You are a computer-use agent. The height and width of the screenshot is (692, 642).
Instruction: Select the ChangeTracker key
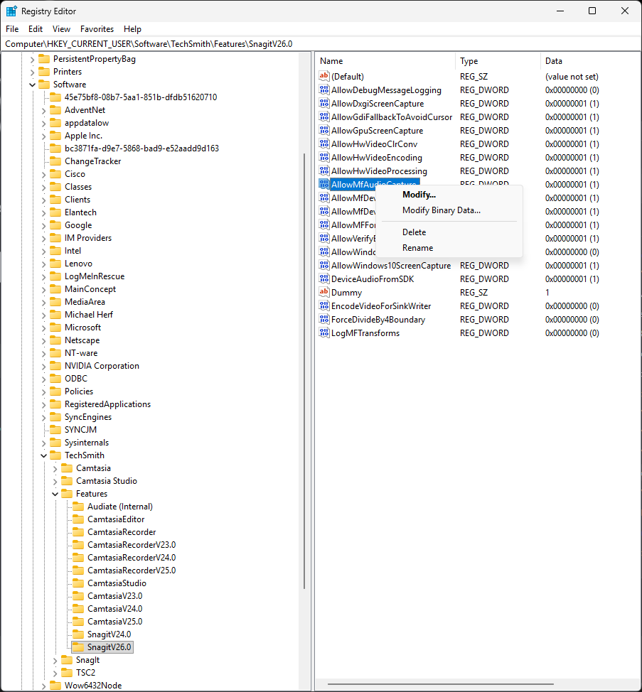[x=92, y=161]
